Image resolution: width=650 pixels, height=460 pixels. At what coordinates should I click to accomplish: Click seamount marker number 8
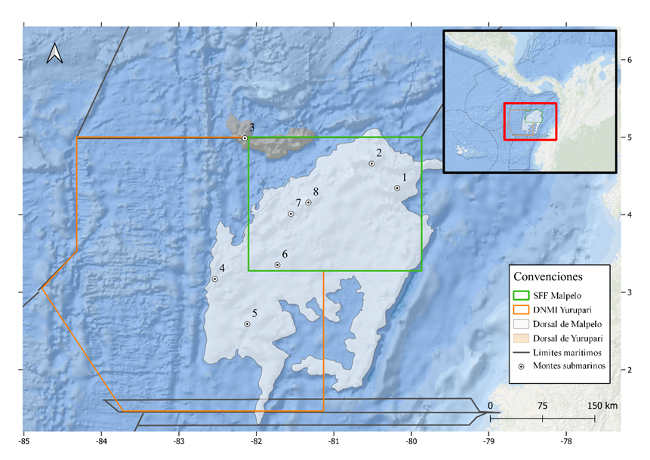[x=308, y=202]
